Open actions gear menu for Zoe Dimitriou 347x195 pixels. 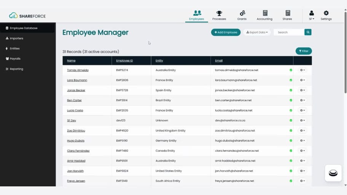click(x=302, y=130)
